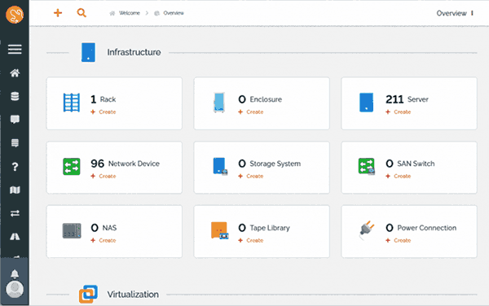The height and width of the screenshot is (306, 489).
Task: Create a new NAS
Action: (104, 240)
